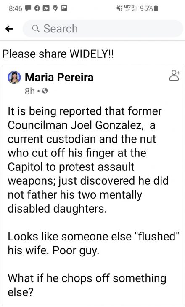
Task: Tap the message notification icon in status bar
Action: 28,8
